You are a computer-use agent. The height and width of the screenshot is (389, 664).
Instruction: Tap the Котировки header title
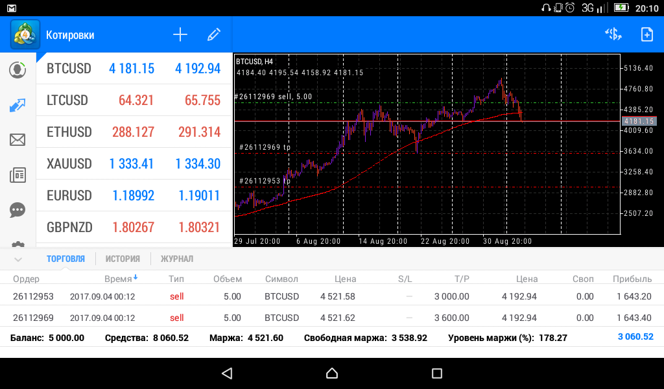click(x=70, y=35)
